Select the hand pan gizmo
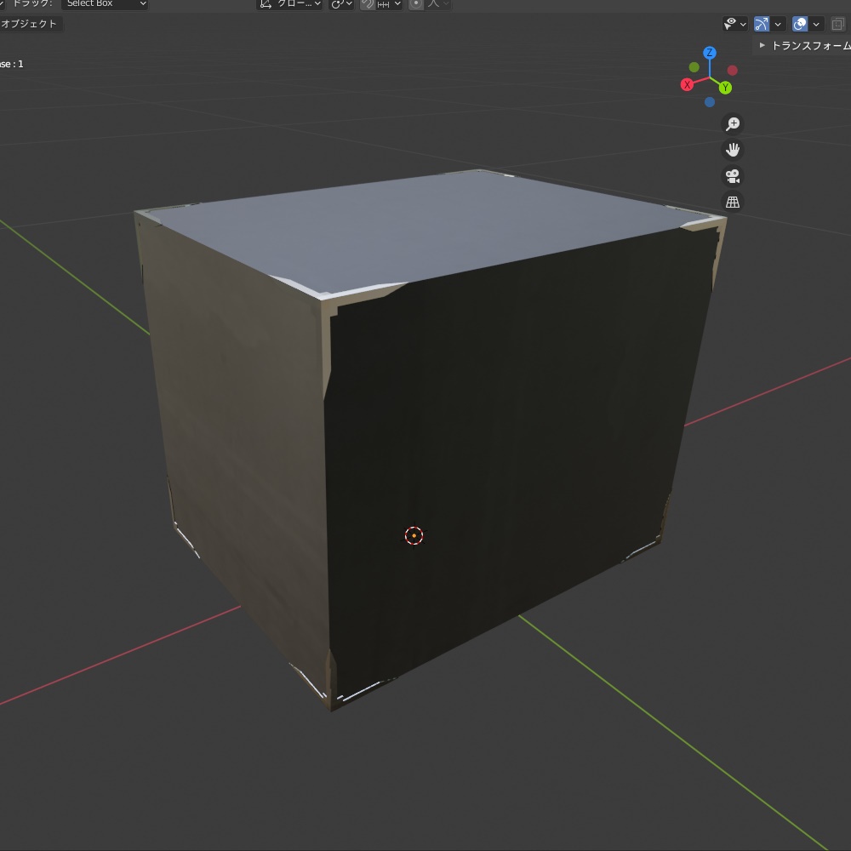Image resolution: width=851 pixels, height=851 pixels. pos(732,150)
